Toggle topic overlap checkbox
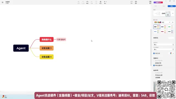 coord(154,78)
